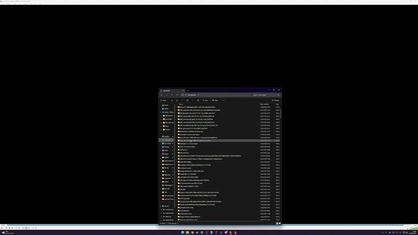Click Downloads in the address bar breadcrumb
The width and height of the screenshot is (418, 235).
192,95
